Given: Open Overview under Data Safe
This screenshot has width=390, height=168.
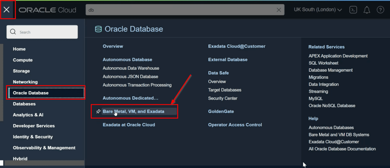Looking at the screenshot, I should (x=217, y=81).
